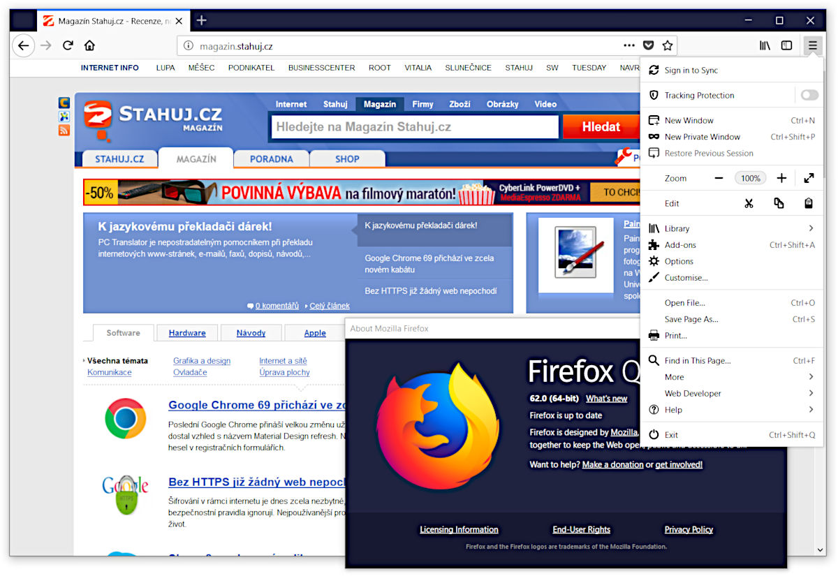This screenshot has width=838, height=576.
Task: Open a new browser tab
Action: [x=201, y=20]
